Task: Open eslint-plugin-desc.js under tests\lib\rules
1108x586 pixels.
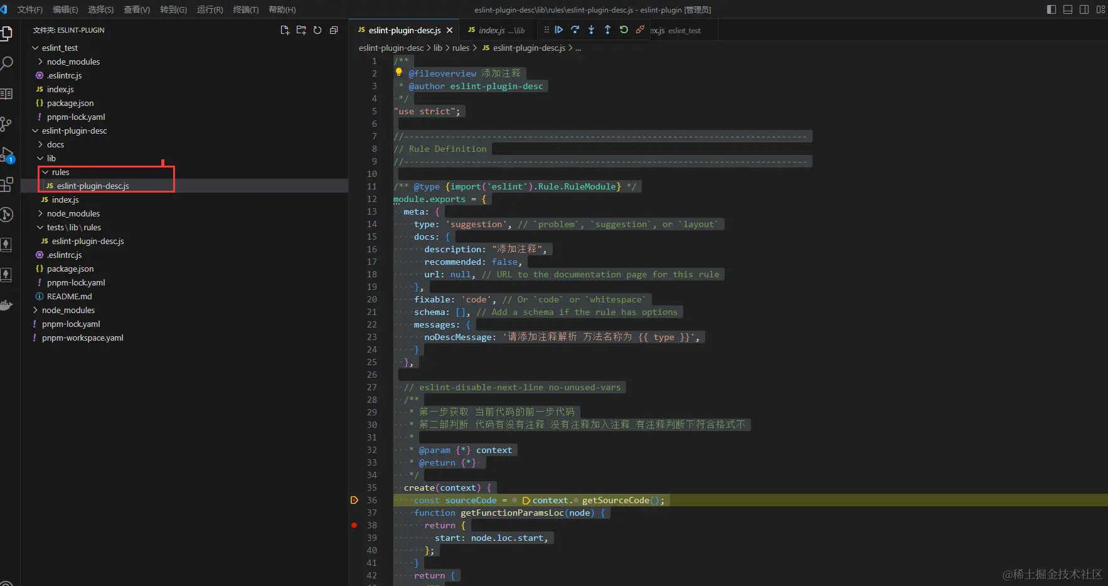Action: click(x=88, y=241)
